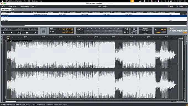Open Mode: Insert selector
This screenshot has width=188, height=106.
[x=13, y=6]
